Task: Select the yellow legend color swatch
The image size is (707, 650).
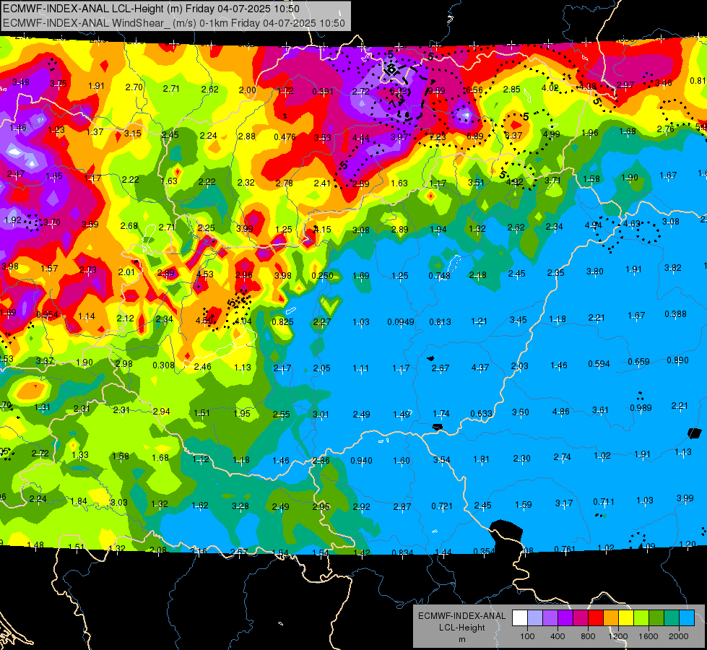Action: [x=626, y=617]
